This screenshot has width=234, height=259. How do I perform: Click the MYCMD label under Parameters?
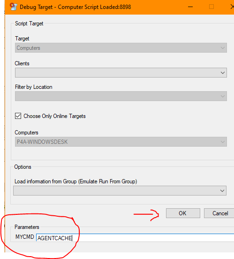click(x=25, y=237)
